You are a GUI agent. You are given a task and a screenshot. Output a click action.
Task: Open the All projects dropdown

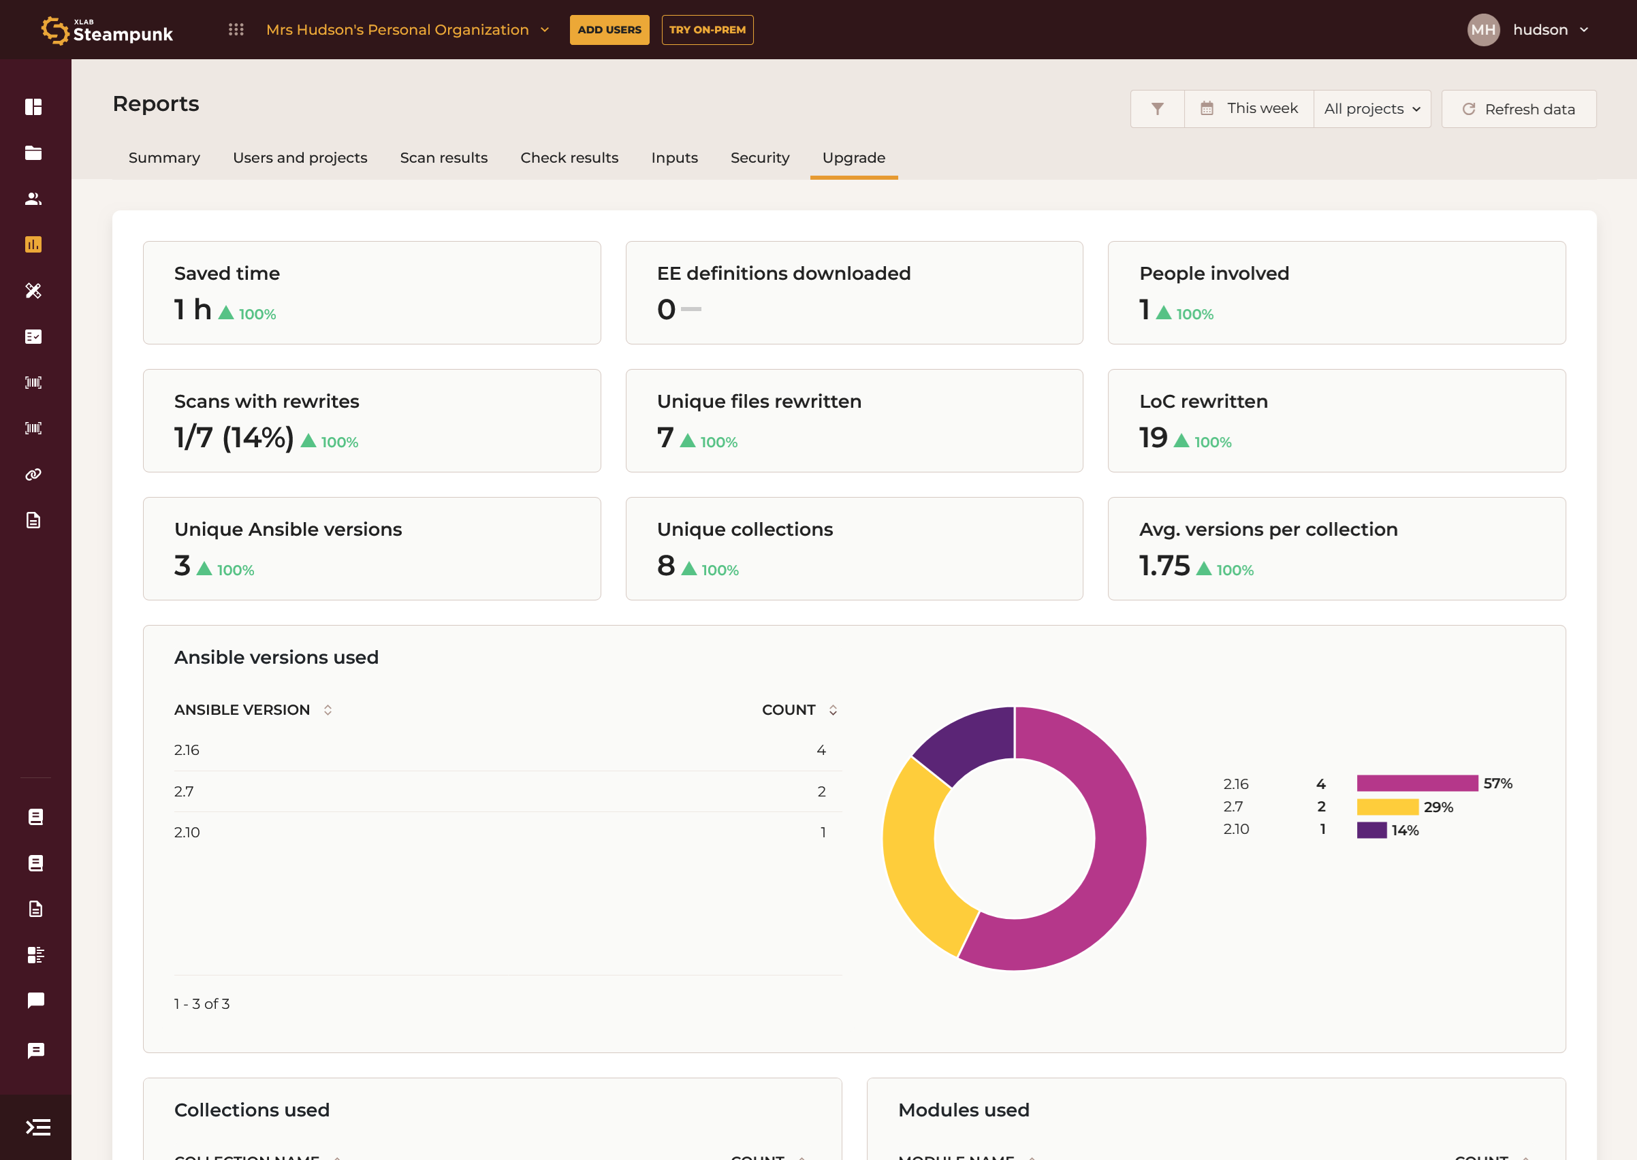pyautogui.click(x=1371, y=108)
